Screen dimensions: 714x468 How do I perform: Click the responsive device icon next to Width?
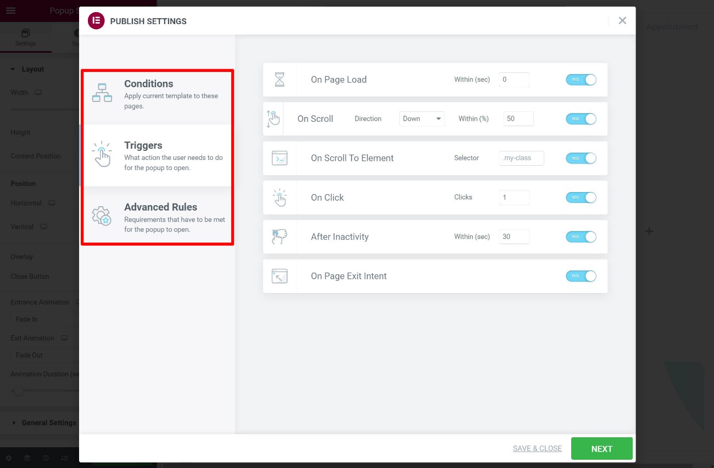(x=38, y=93)
